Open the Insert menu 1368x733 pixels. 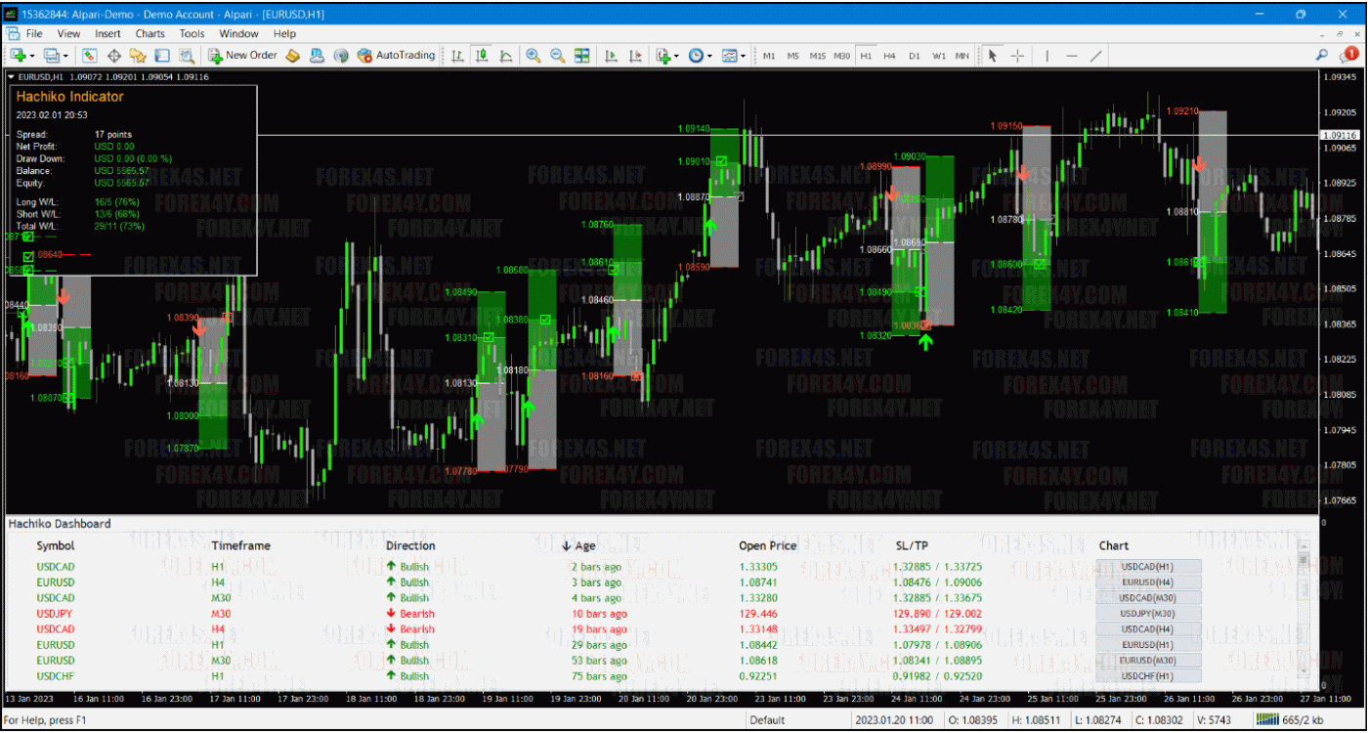tap(107, 33)
